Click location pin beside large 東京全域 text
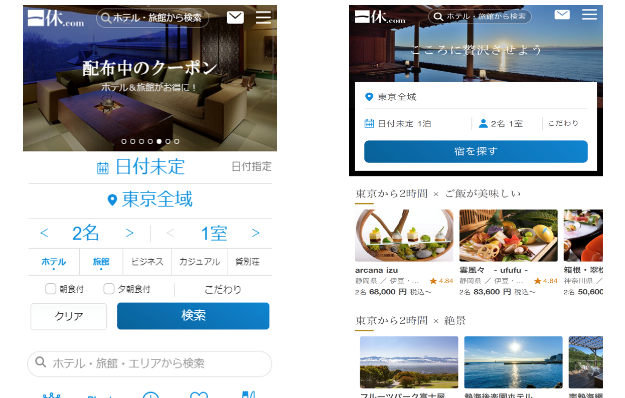 click(113, 201)
